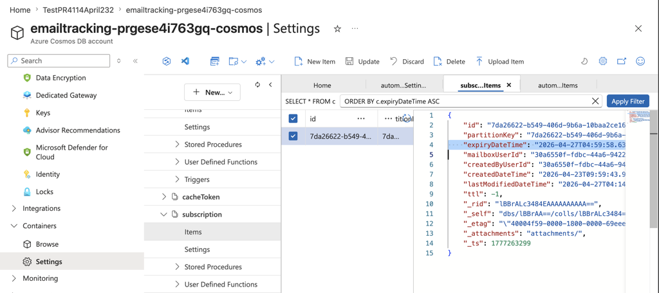Click New Item in toolbar
Screen dimensions: 659x293
tap(315, 61)
